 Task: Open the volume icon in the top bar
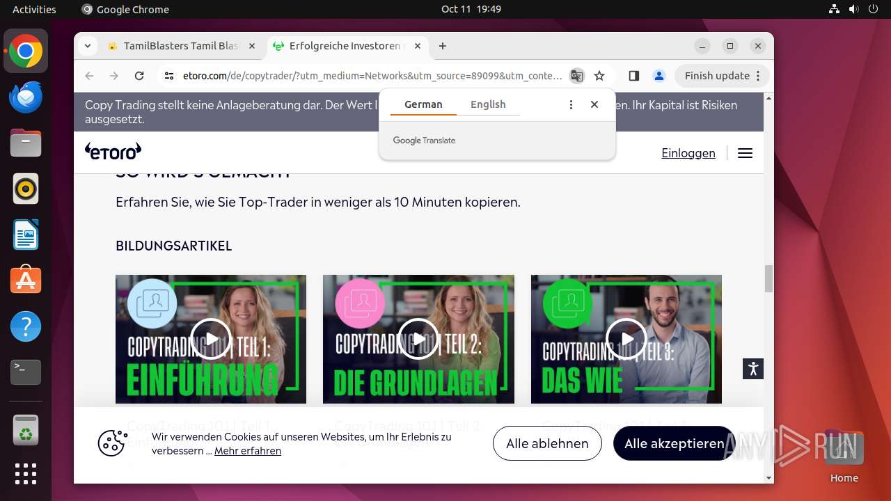pos(854,9)
